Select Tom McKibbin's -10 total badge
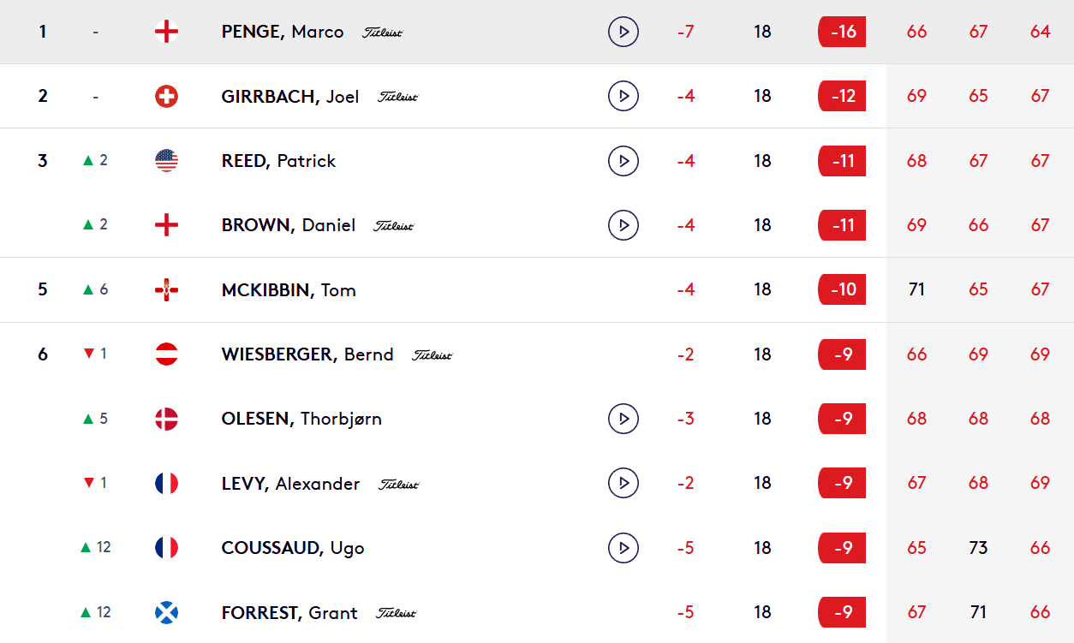This screenshot has width=1074, height=643. (842, 290)
